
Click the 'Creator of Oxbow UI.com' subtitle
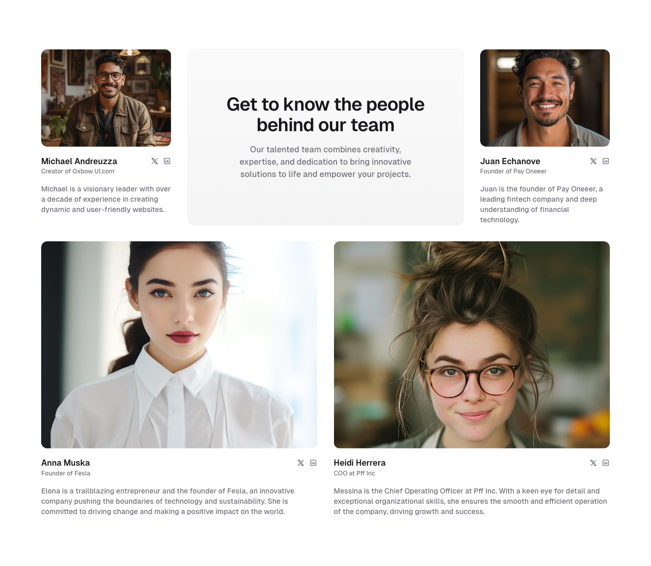point(78,171)
